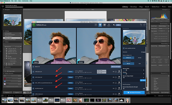This screenshot has width=172, height=105.
Task: Select Manual mode
Action: (x=128, y=63)
